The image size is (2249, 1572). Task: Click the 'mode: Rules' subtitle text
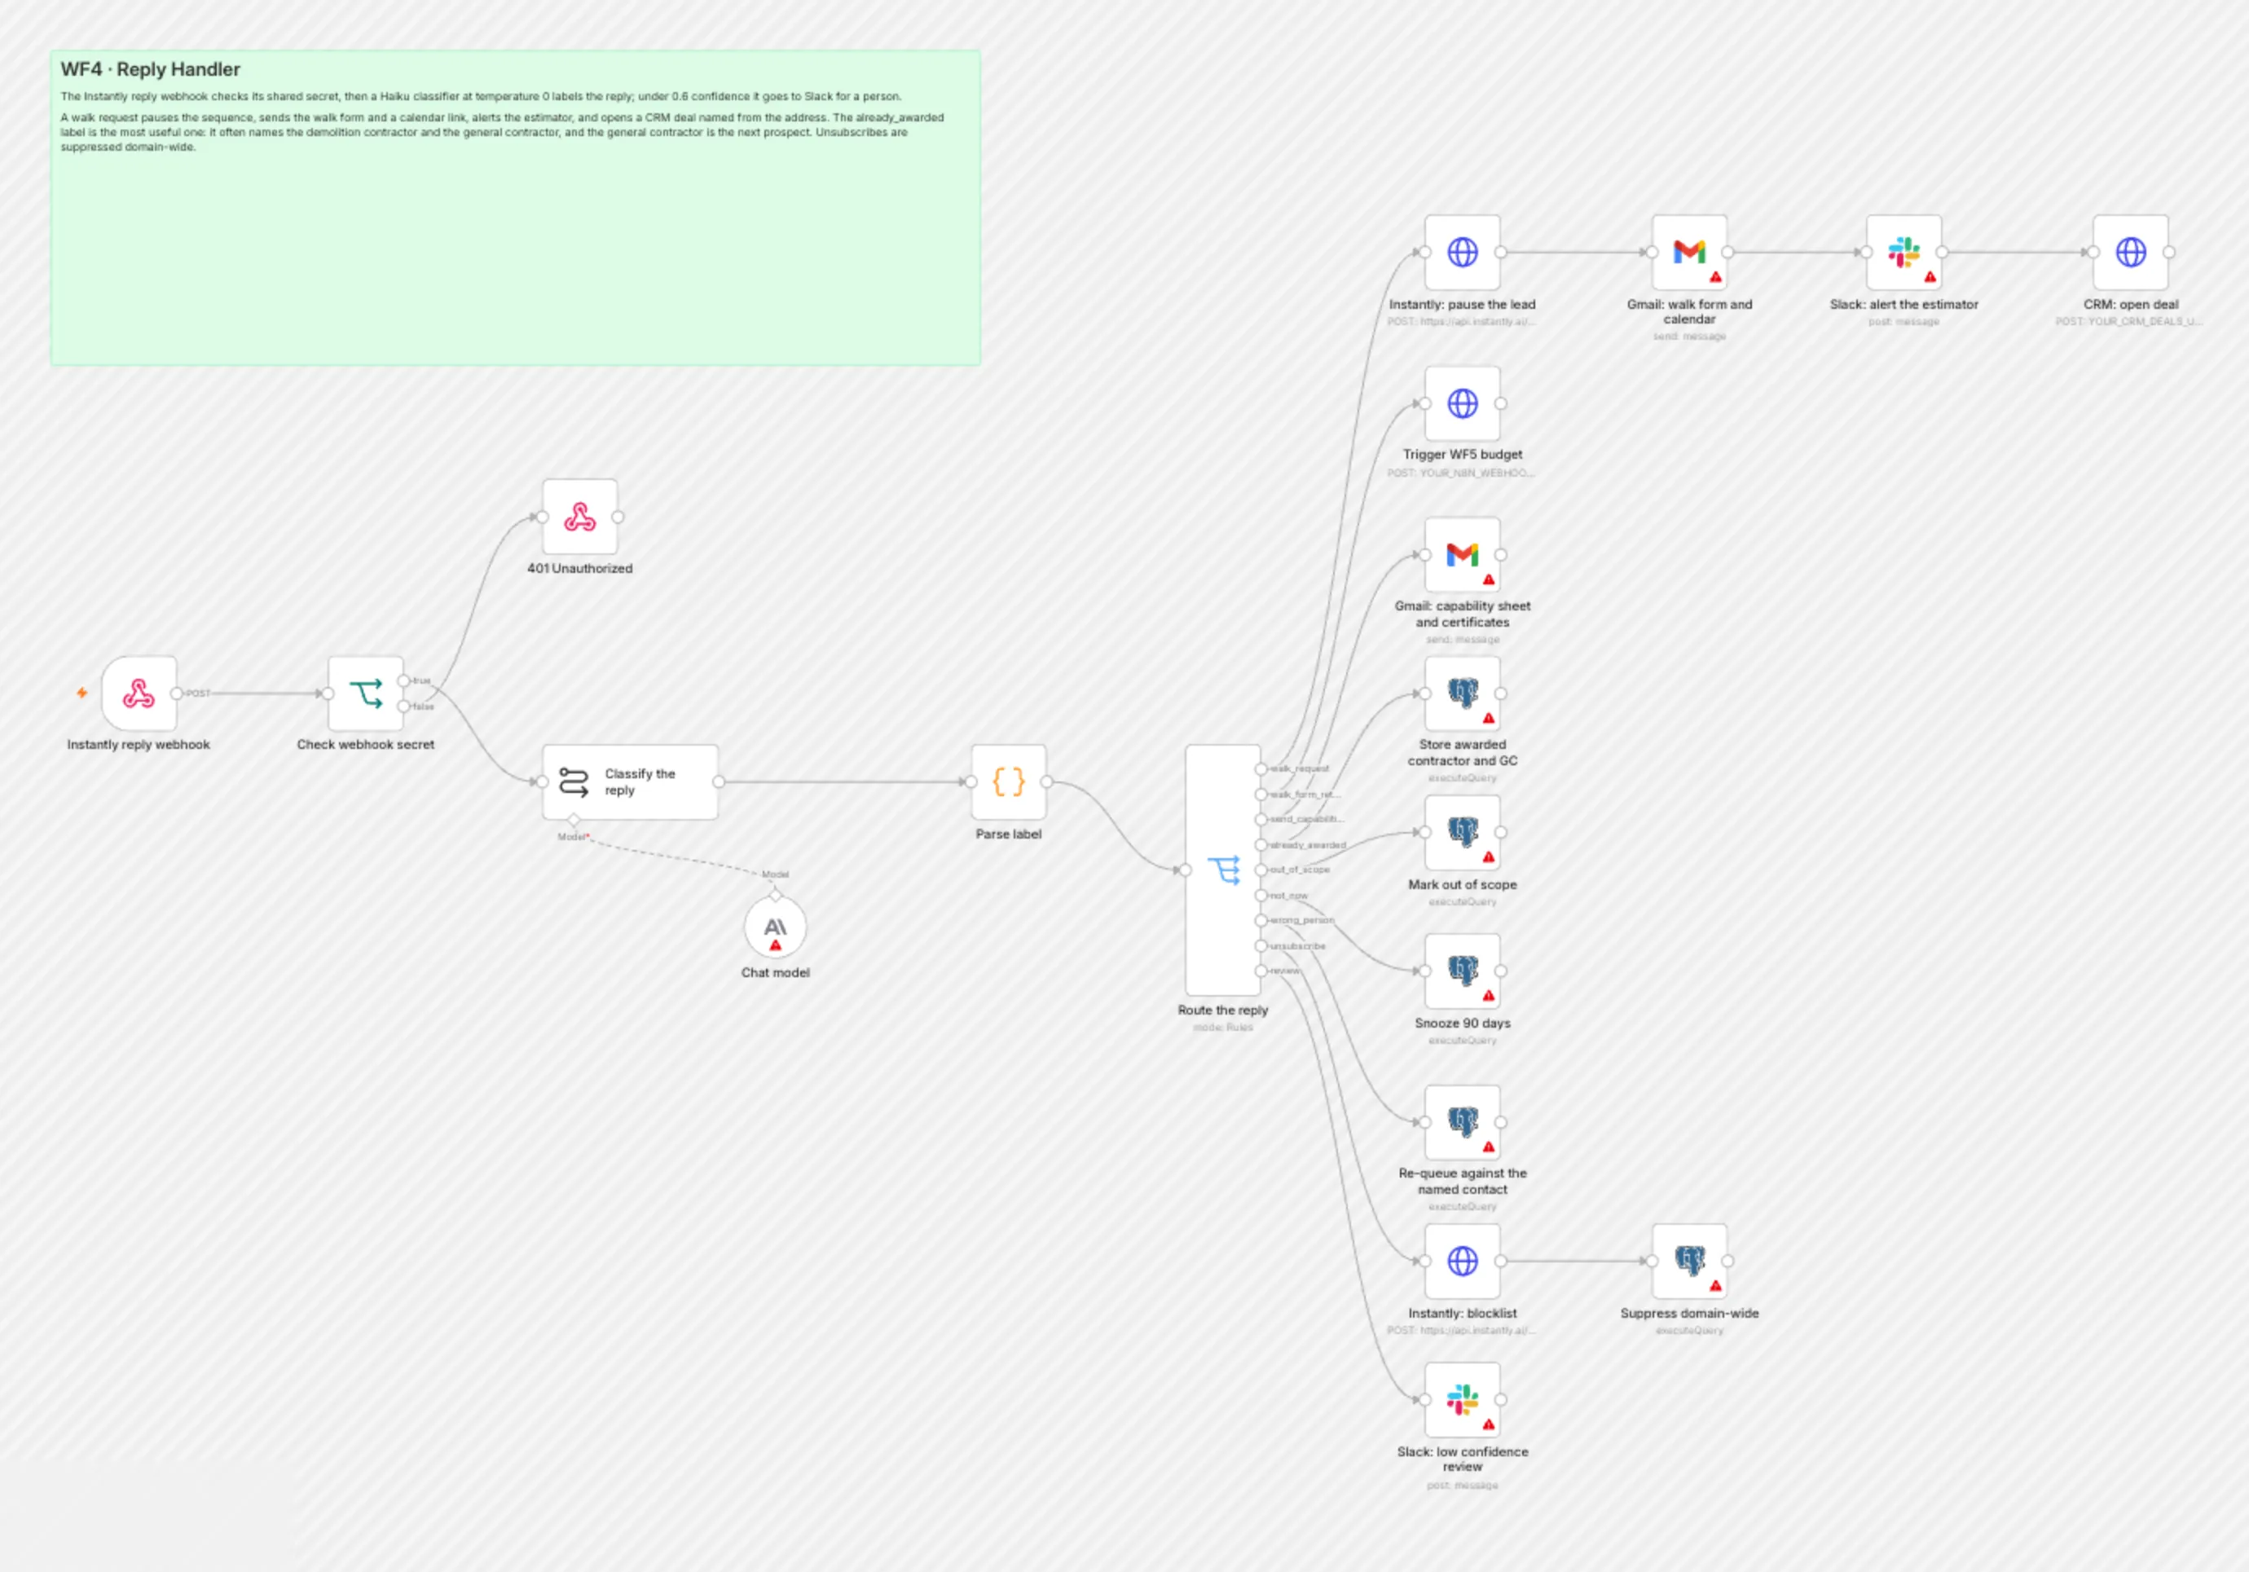coord(1222,1028)
